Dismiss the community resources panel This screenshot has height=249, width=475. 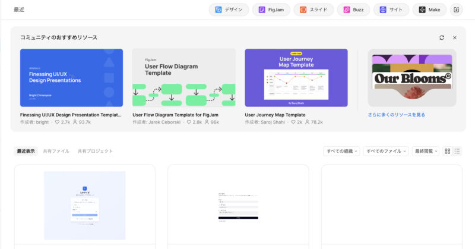point(455,37)
